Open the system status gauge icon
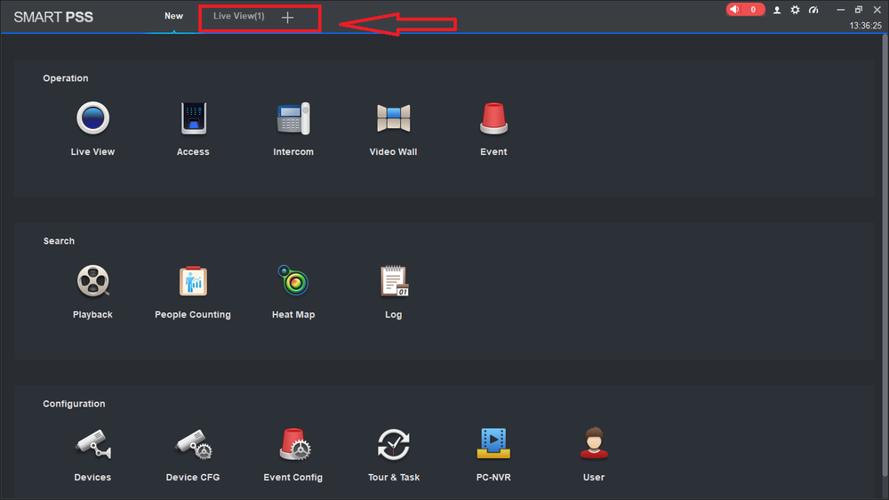This screenshot has width=889, height=500. pyautogui.click(x=813, y=10)
